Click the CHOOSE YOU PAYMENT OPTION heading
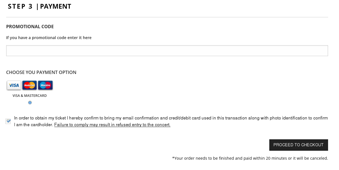The width and height of the screenshot is (339, 170). pyautogui.click(x=41, y=72)
